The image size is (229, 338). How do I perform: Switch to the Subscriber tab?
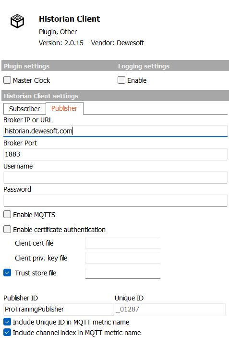pyautogui.click(x=24, y=109)
